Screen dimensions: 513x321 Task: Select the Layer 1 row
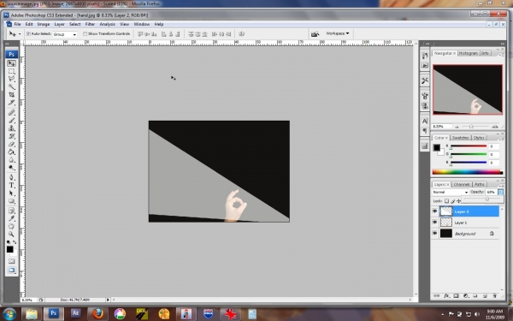click(465, 223)
